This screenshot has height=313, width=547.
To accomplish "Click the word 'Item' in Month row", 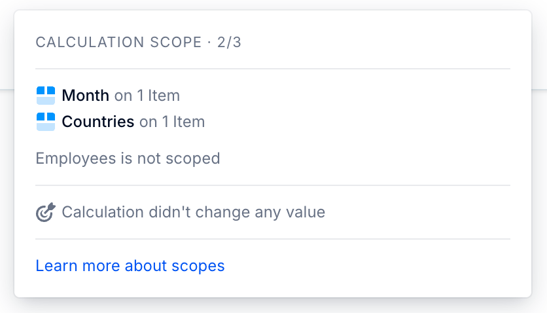I will [164, 96].
